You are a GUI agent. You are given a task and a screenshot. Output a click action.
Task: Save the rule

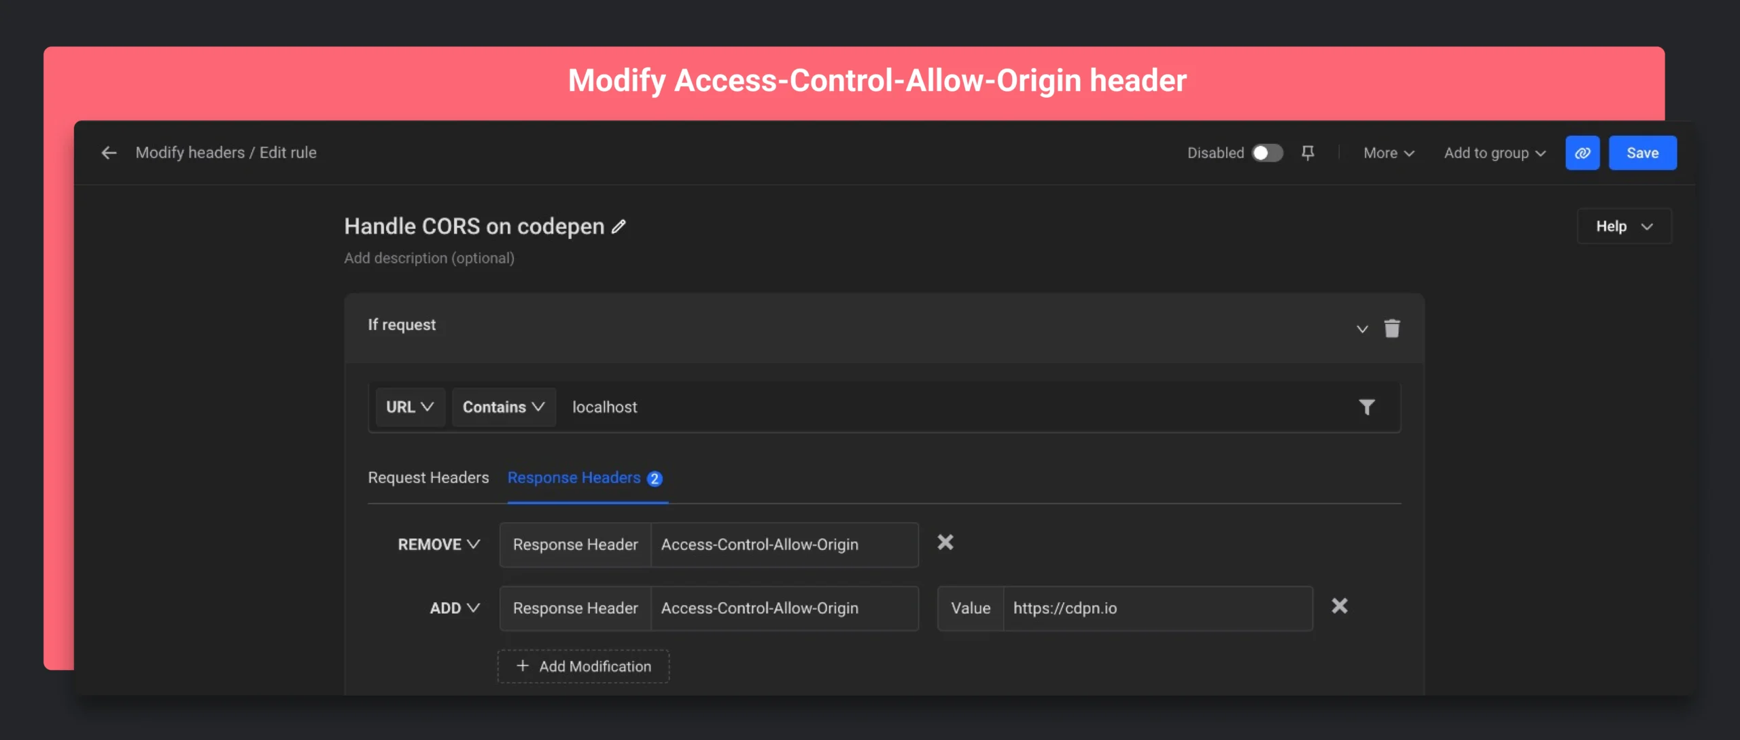pyautogui.click(x=1642, y=153)
